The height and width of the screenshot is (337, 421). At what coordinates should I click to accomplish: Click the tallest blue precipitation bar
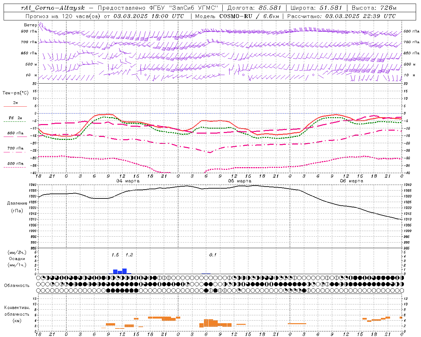[x=125, y=271]
